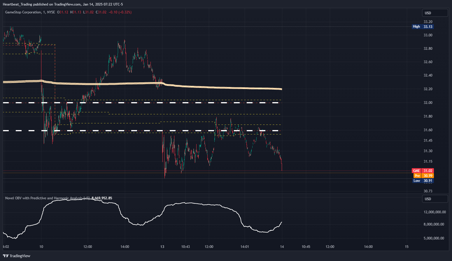452x261 pixels.
Task: Click the closing price value C31.02
Action: 101,12
